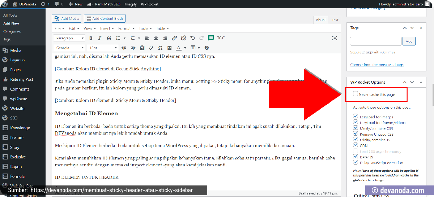Uncheck LazyLoad for images
The height and width of the screenshot is (197, 434).
point(356,116)
